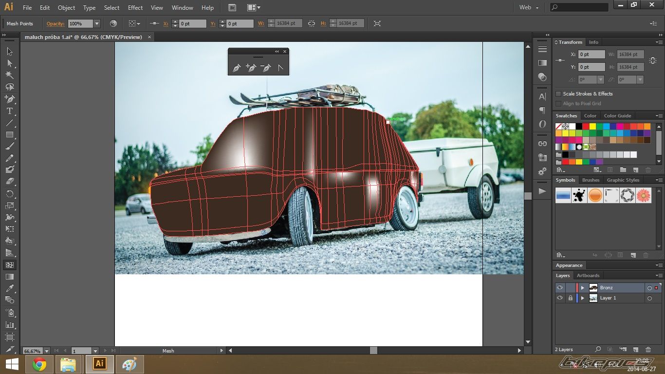Choose the Rectangle tool
The image size is (665, 374).
10,134
